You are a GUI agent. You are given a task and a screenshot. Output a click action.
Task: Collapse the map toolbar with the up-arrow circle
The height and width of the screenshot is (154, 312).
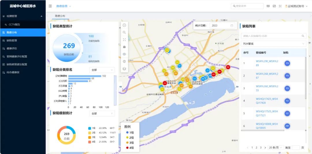(124, 25)
